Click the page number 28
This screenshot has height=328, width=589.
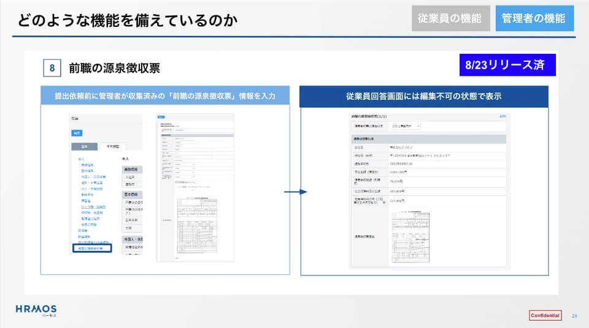point(574,316)
